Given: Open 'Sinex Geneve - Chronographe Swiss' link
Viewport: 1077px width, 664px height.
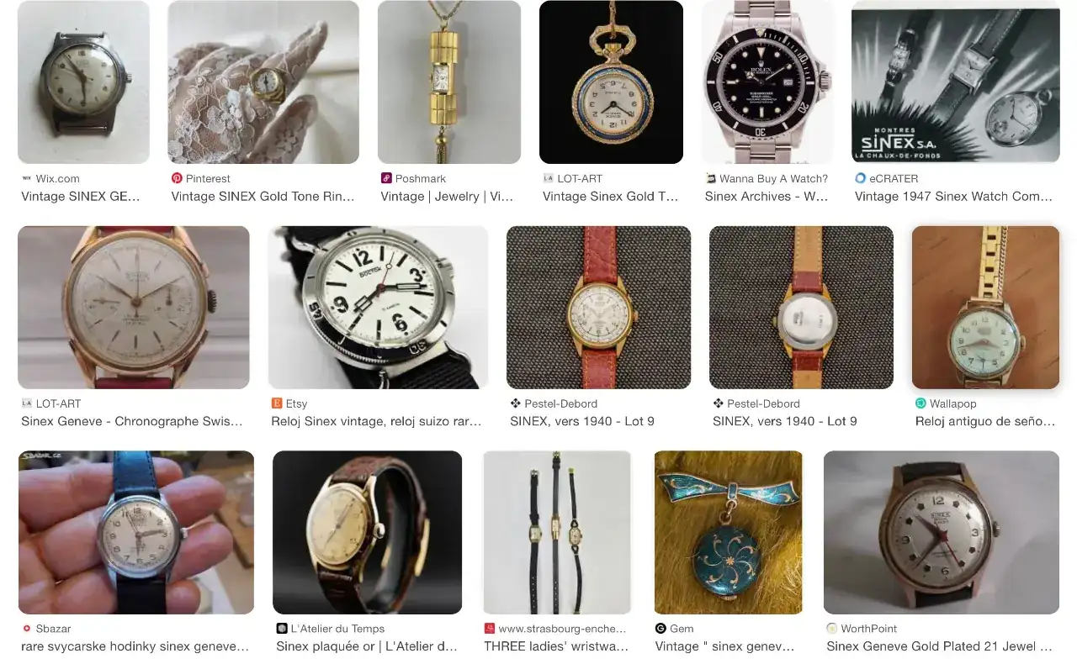Looking at the screenshot, I should 132,422.
